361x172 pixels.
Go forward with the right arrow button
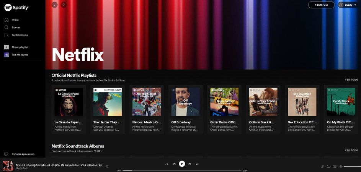(x=64, y=5)
